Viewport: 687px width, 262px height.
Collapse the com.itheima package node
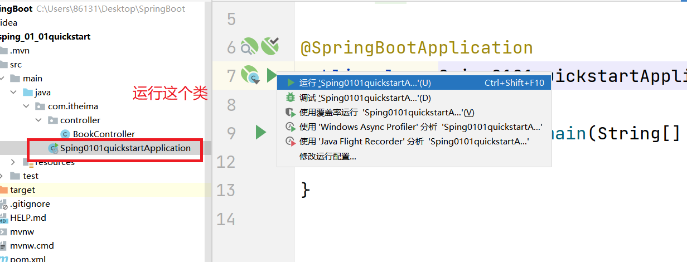(26, 106)
